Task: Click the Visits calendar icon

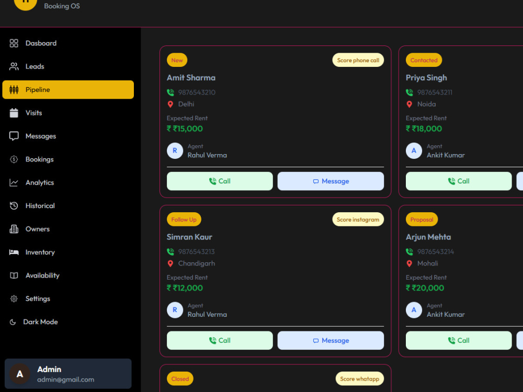Action: 14,113
